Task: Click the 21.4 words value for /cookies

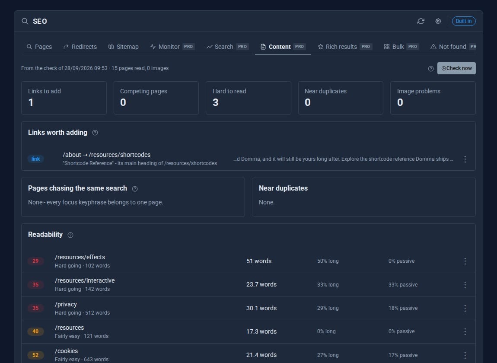Action: pos(261,355)
